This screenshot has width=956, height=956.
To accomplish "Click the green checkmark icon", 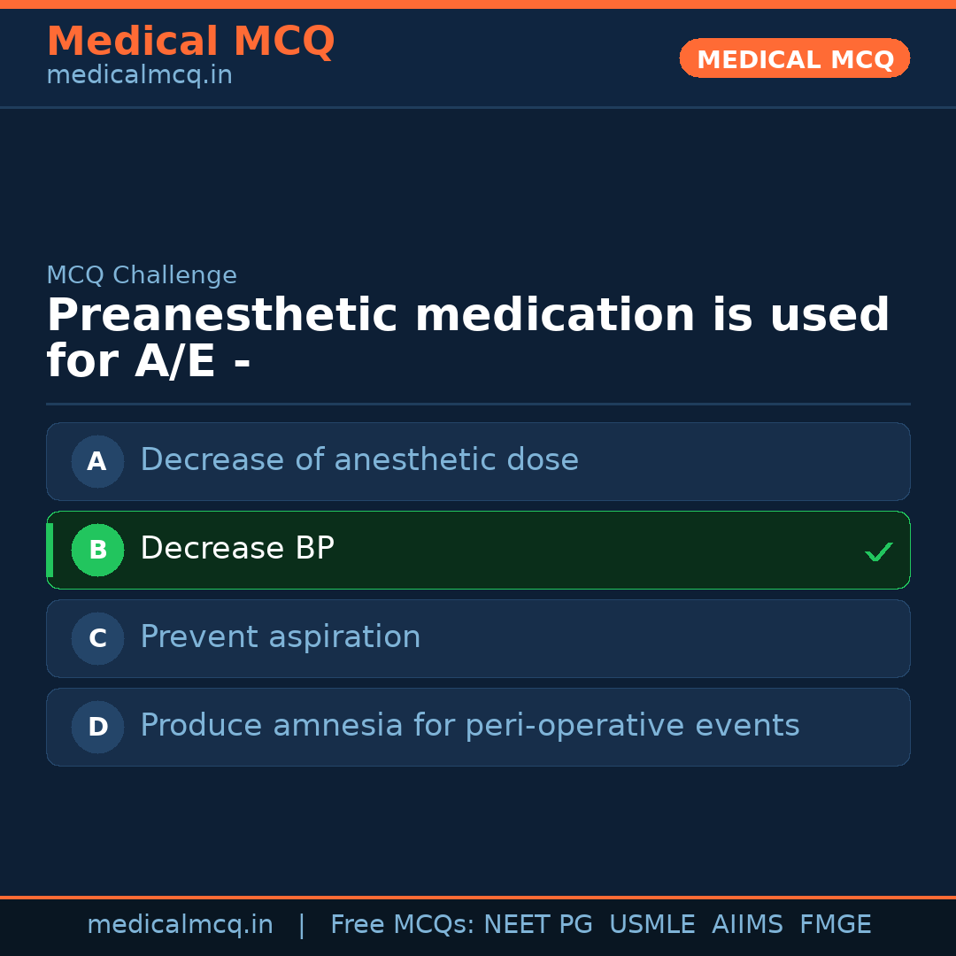I will 878,551.
